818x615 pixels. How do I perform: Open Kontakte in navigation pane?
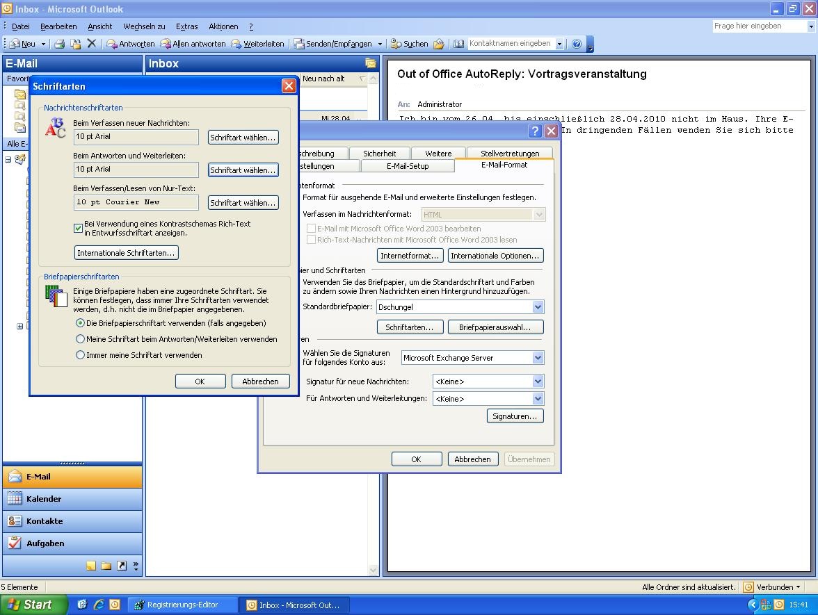(72, 521)
